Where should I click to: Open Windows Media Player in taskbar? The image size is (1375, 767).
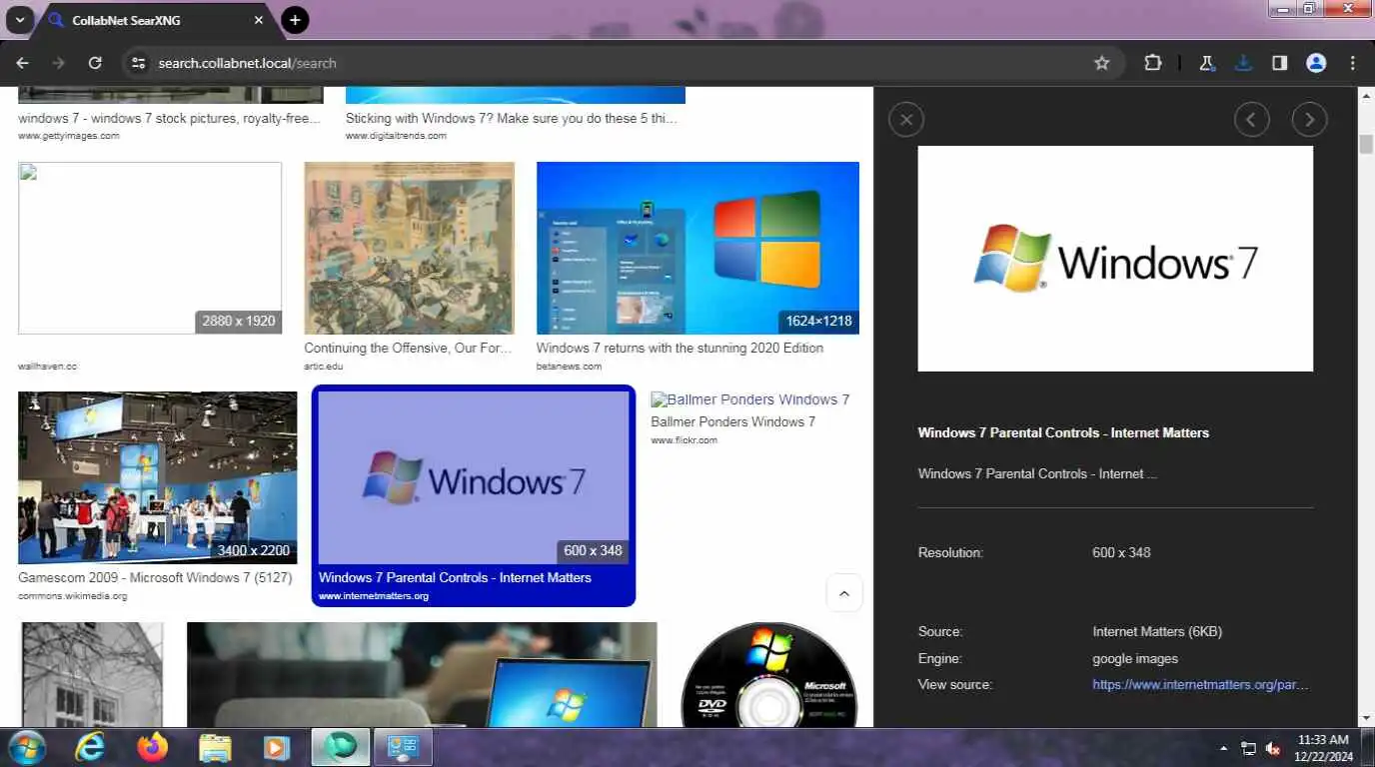[277, 747]
